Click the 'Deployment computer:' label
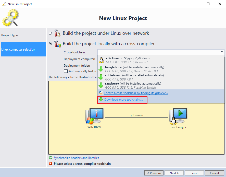The height and width of the screenshot is (177, 226). (x=79, y=59)
